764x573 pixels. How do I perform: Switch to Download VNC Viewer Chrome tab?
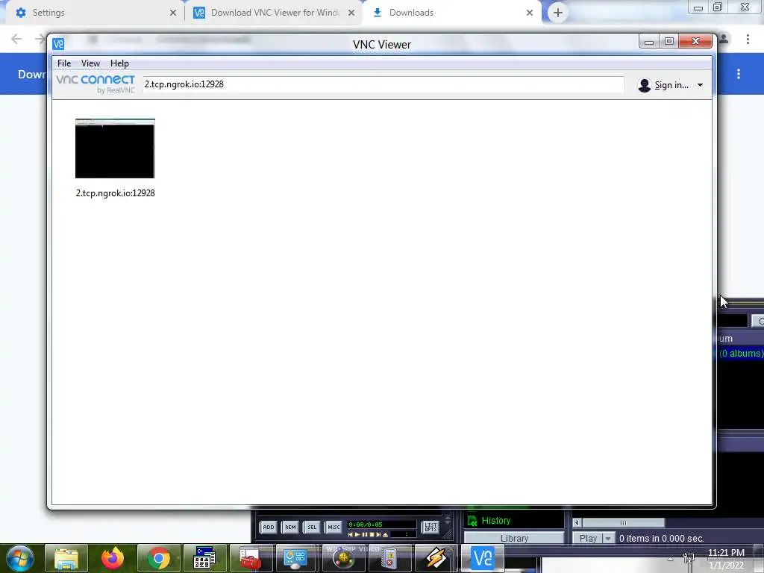tap(275, 13)
